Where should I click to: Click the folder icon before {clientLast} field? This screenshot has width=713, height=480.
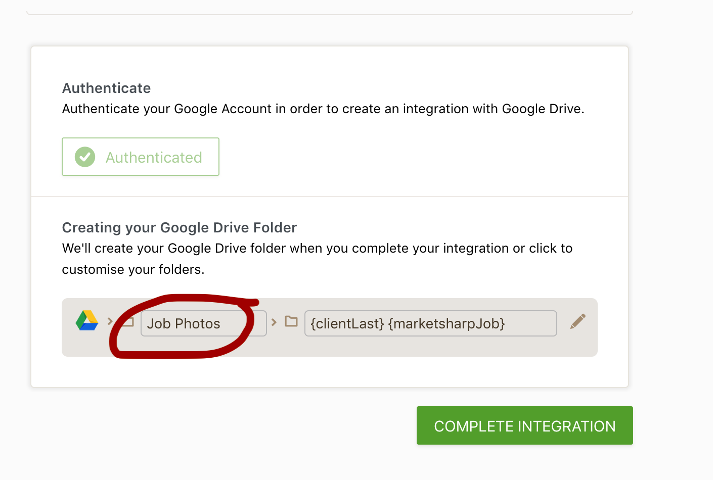(291, 321)
